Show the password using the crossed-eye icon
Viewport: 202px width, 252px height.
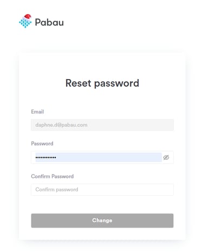pyautogui.click(x=166, y=158)
